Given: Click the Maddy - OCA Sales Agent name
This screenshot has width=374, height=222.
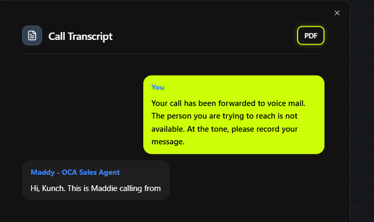Looking at the screenshot, I should click(75, 172).
